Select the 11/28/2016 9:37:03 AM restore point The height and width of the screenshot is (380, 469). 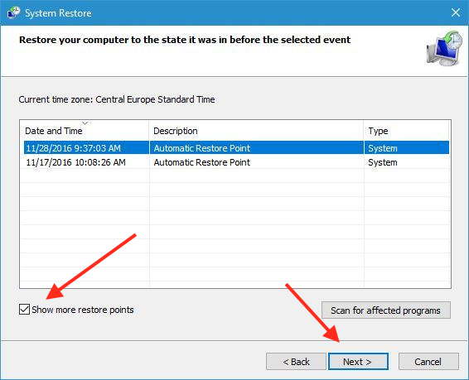tap(236, 148)
